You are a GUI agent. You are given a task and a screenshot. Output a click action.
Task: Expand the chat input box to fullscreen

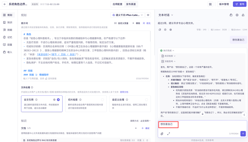point(169,134)
